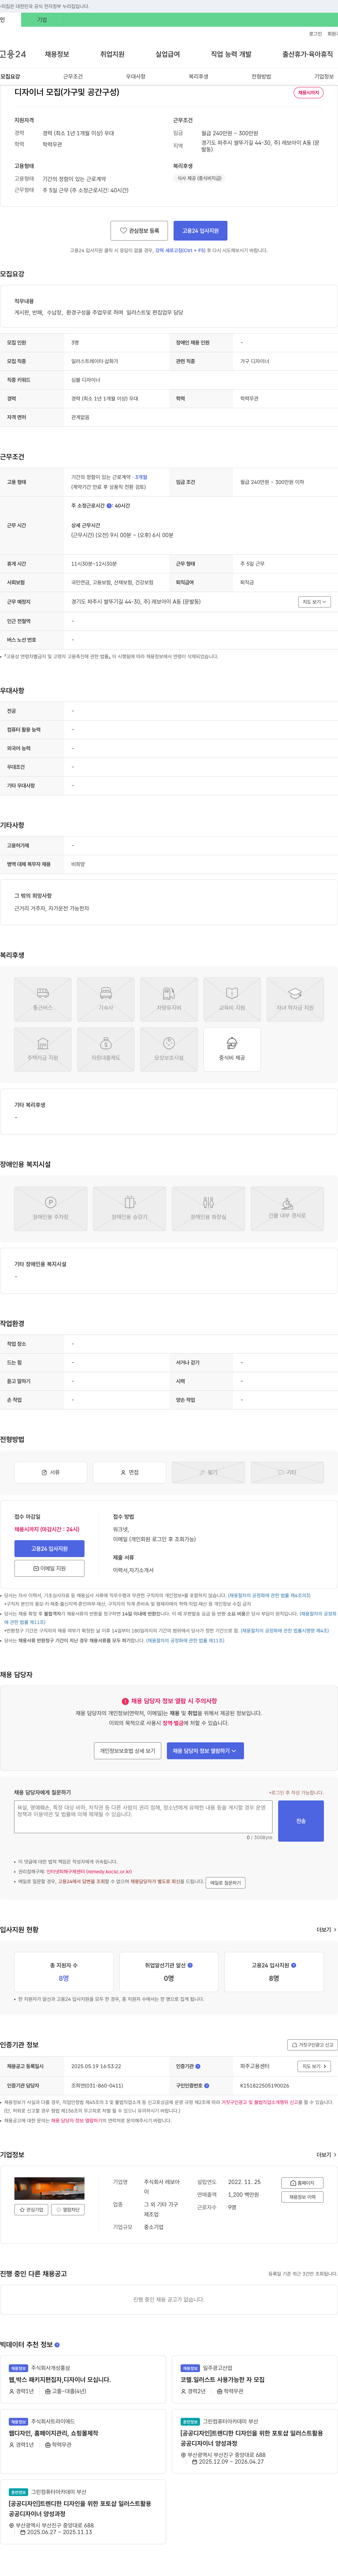Click the info icon beside 빅데이터 추천 정보
The height and width of the screenshot is (2576, 338).
(57, 2345)
